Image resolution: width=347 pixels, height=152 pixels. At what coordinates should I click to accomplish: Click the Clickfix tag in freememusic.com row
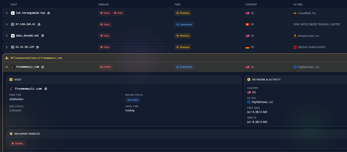pos(106,67)
